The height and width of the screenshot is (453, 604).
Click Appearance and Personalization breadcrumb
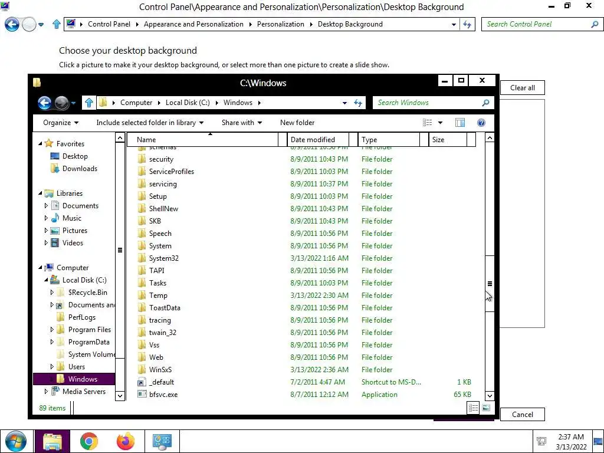point(193,24)
